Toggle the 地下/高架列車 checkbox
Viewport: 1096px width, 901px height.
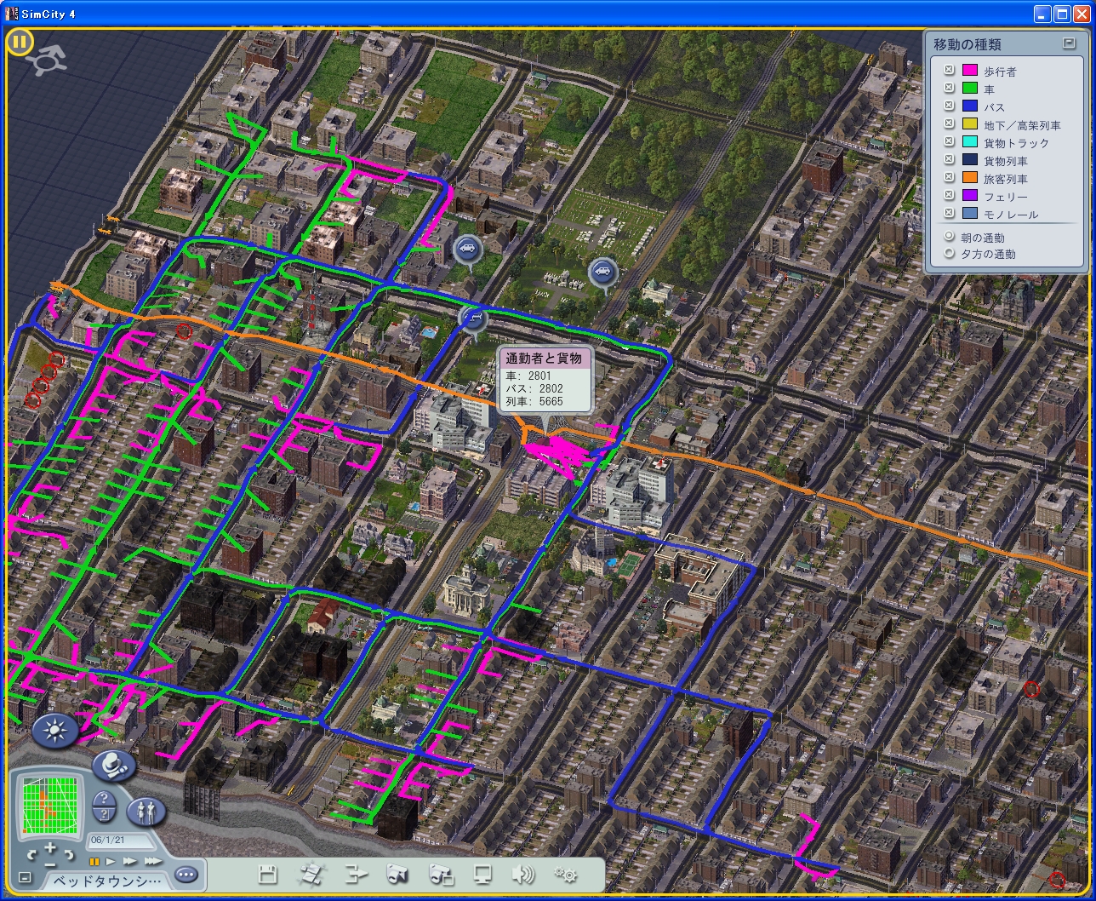click(948, 124)
